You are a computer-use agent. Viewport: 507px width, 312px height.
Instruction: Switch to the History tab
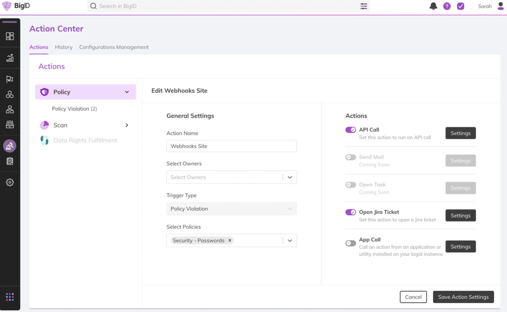coord(64,47)
